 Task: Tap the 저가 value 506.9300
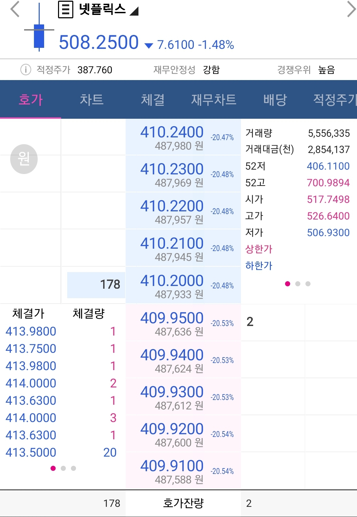pyautogui.click(x=328, y=233)
